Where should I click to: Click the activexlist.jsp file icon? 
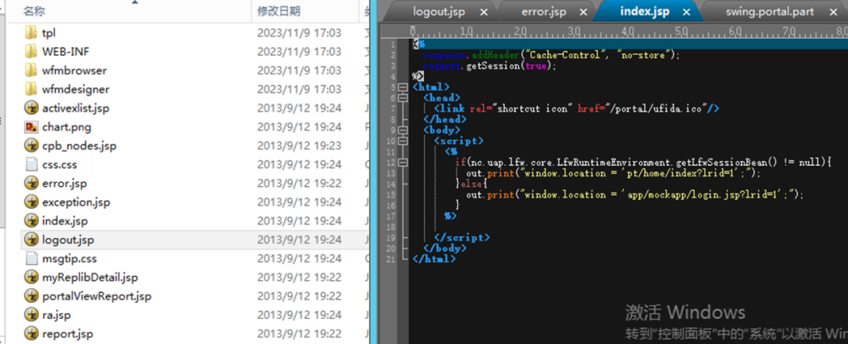click(31, 108)
